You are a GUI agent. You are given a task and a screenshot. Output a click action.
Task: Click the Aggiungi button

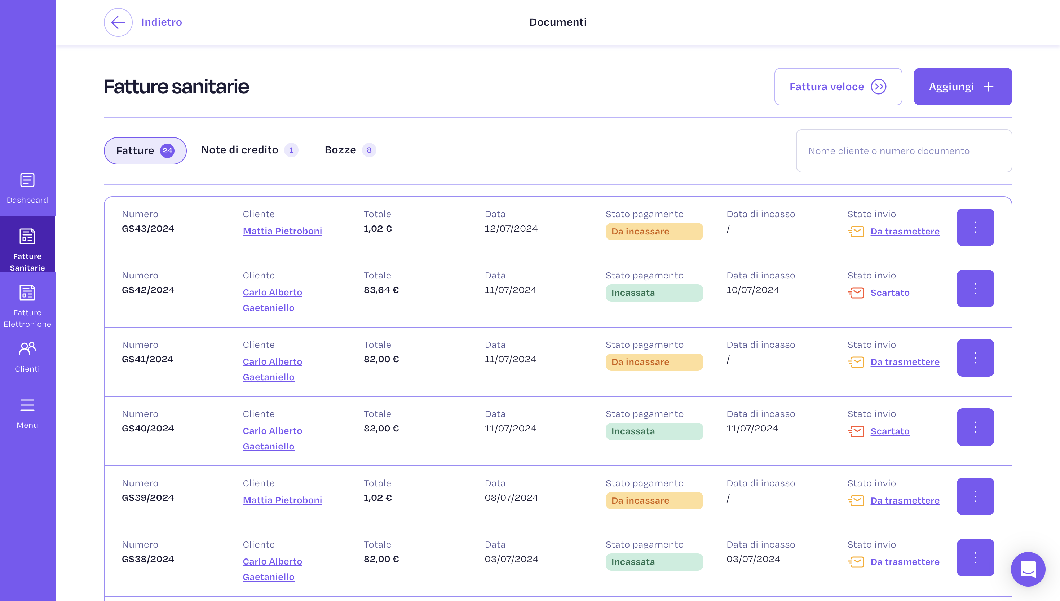coord(962,87)
